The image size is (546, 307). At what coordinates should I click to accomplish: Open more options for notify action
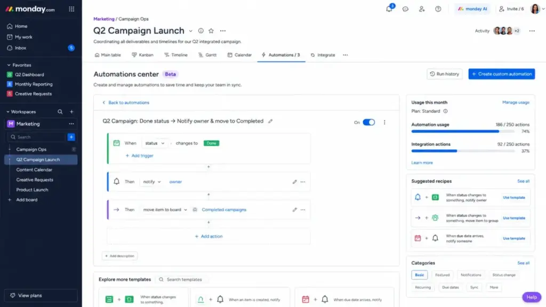[x=303, y=182]
